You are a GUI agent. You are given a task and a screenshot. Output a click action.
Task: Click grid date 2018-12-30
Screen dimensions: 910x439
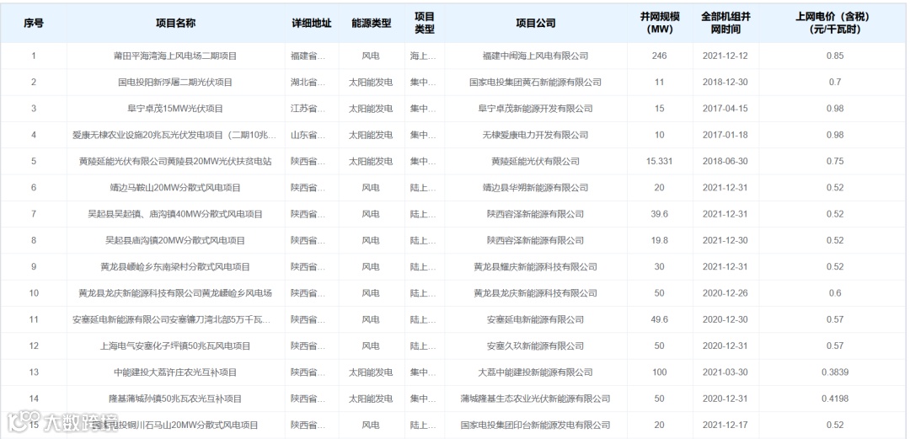click(725, 83)
